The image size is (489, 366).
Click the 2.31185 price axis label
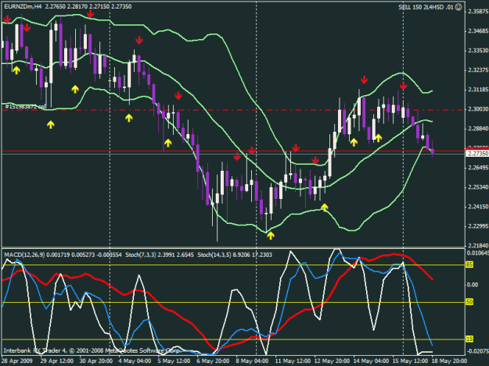click(478, 90)
